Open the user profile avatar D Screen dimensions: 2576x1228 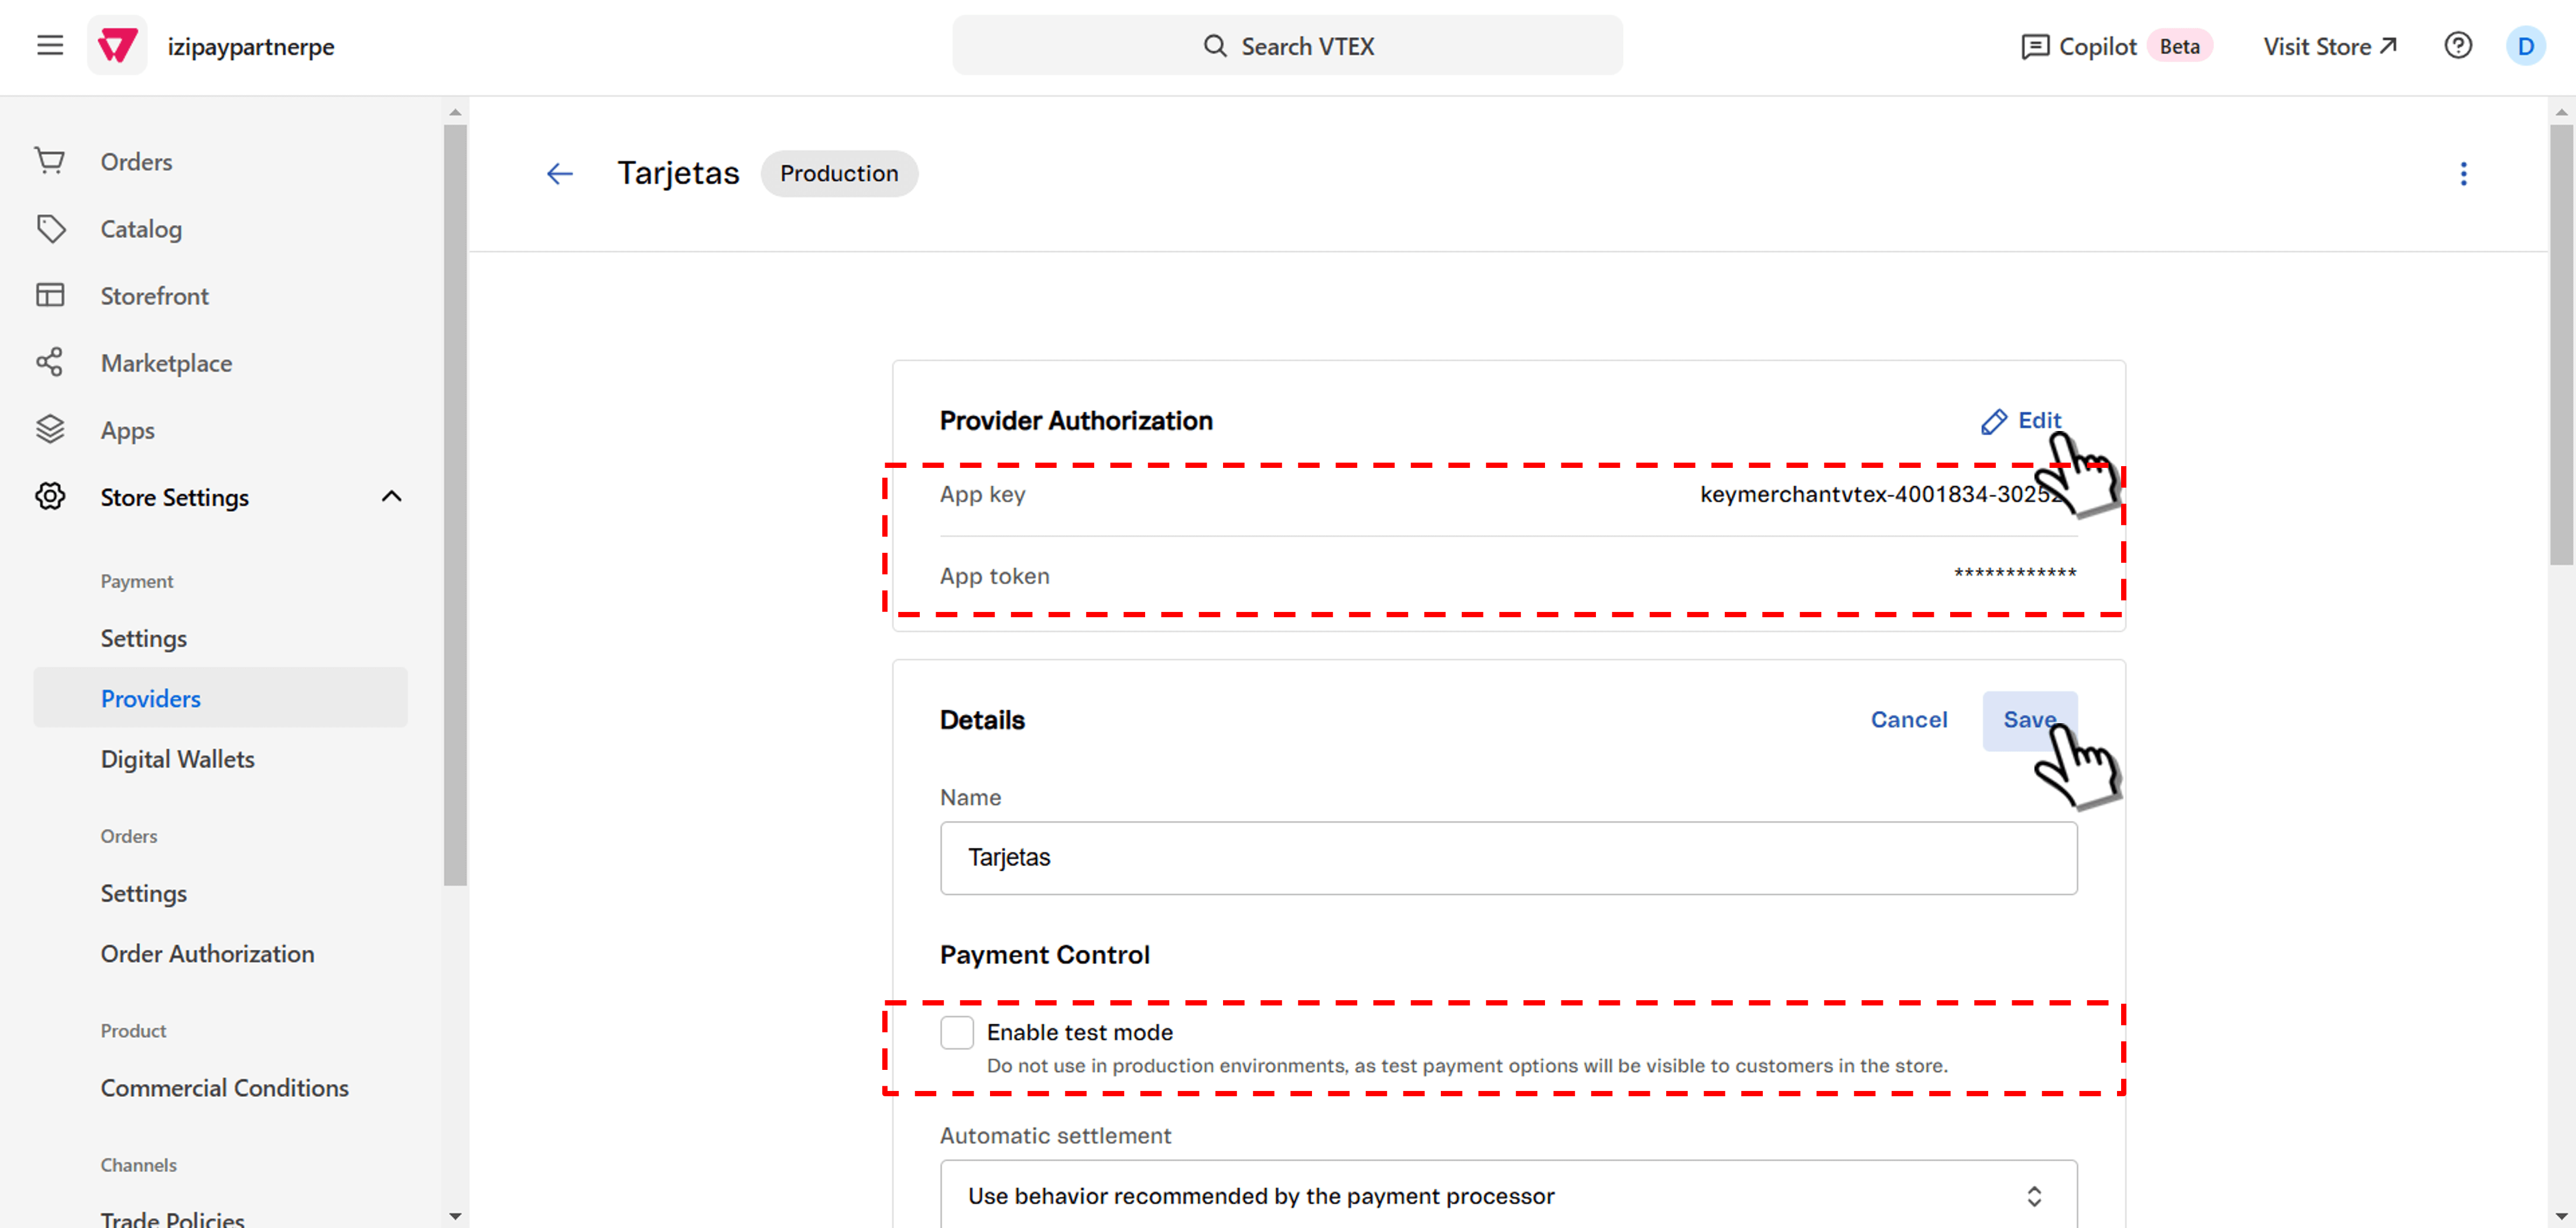tap(2525, 45)
